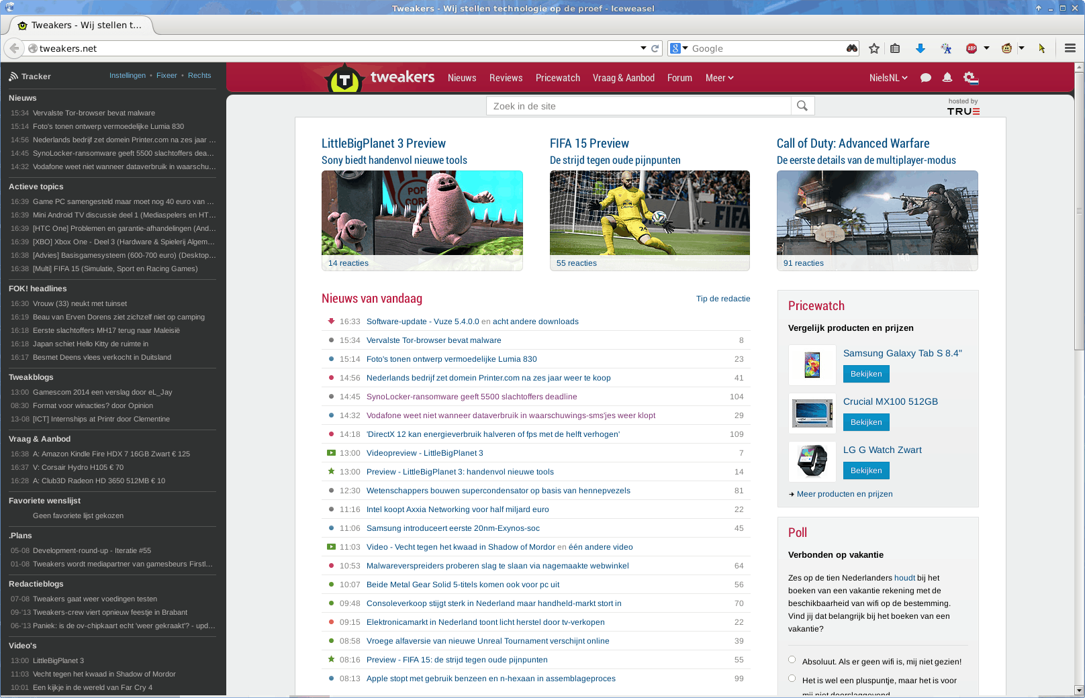Image resolution: width=1085 pixels, height=698 pixels.
Task: Click Bekijken for Samsung Galaxy Tab S 8.4"
Action: pos(866,374)
